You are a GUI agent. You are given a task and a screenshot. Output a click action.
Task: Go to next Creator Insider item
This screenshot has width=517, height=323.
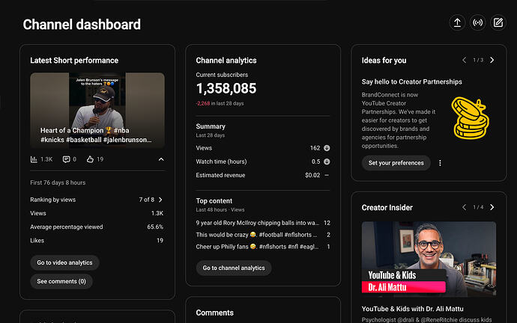492,207
